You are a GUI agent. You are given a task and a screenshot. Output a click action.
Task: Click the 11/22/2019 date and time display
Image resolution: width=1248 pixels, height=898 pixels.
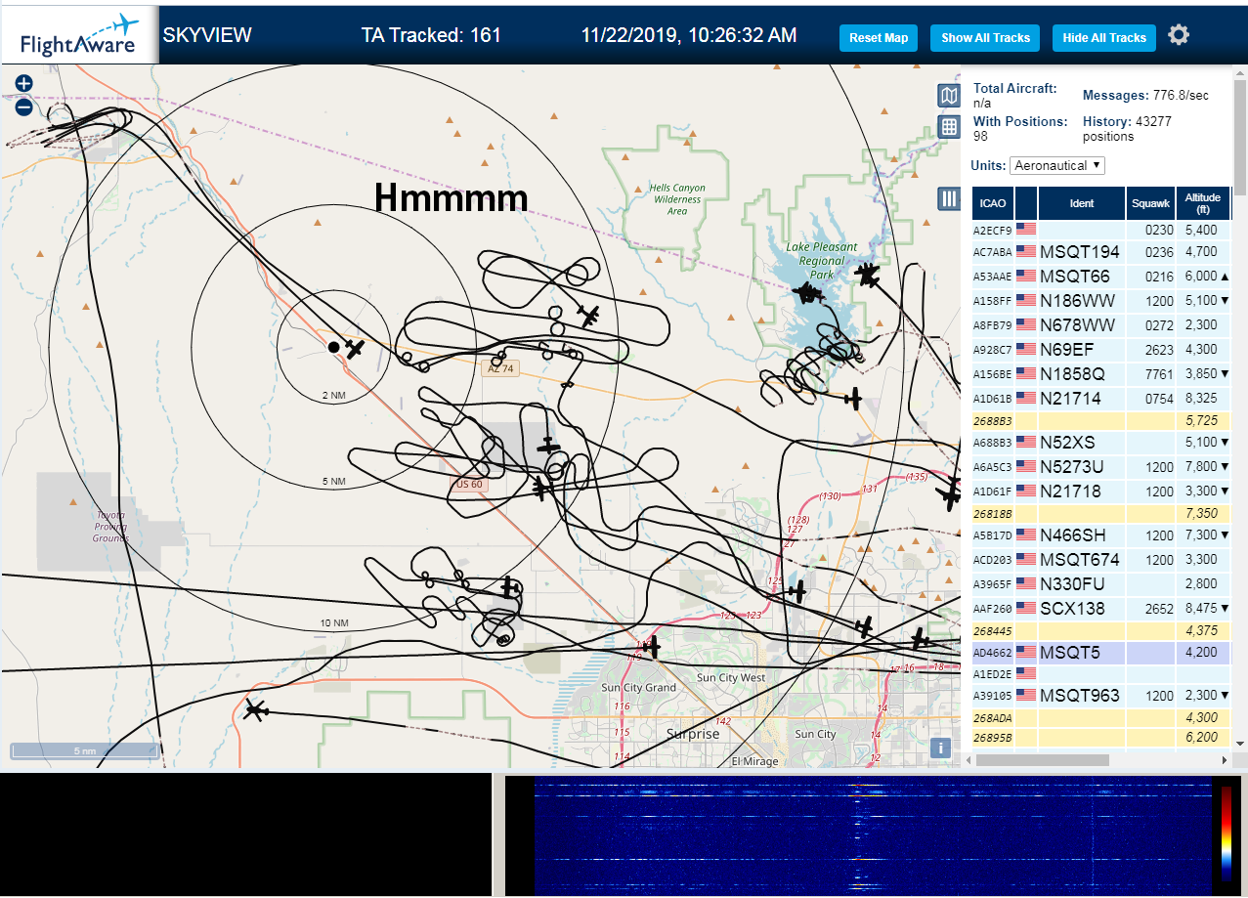click(x=688, y=35)
